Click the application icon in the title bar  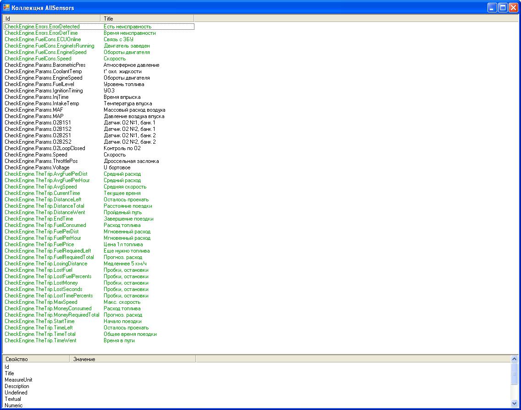click(x=6, y=8)
